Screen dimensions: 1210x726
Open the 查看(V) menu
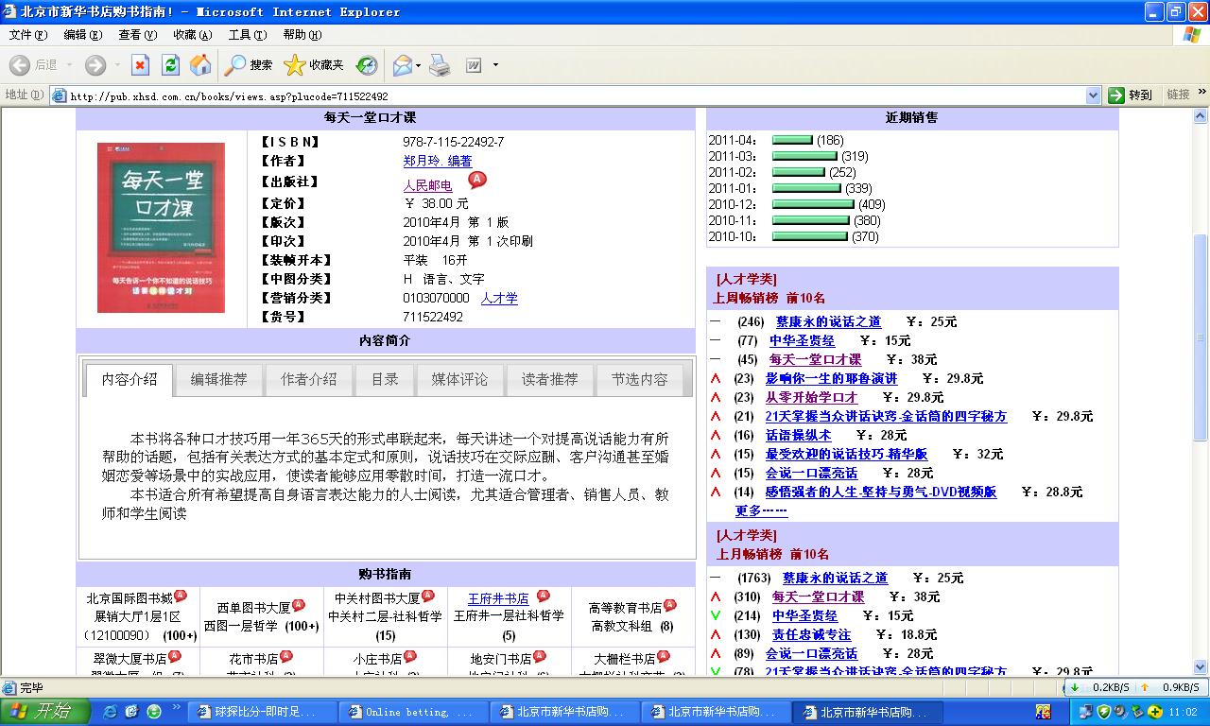(138, 35)
